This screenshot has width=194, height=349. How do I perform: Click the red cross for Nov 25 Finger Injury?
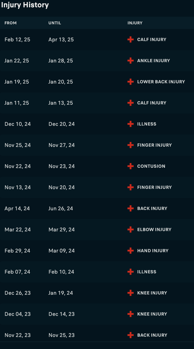(x=131, y=145)
